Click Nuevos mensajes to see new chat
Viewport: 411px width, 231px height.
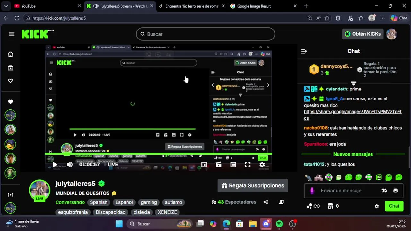(x=353, y=154)
